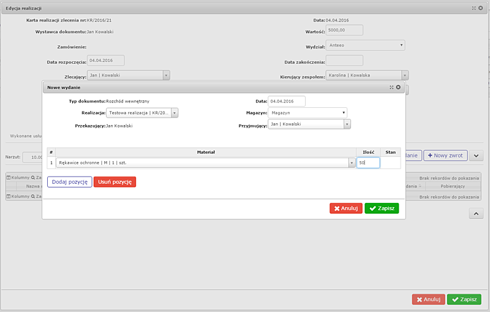Expand the Magazyn select list
This screenshot has height=312, width=490.
click(344, 113)
